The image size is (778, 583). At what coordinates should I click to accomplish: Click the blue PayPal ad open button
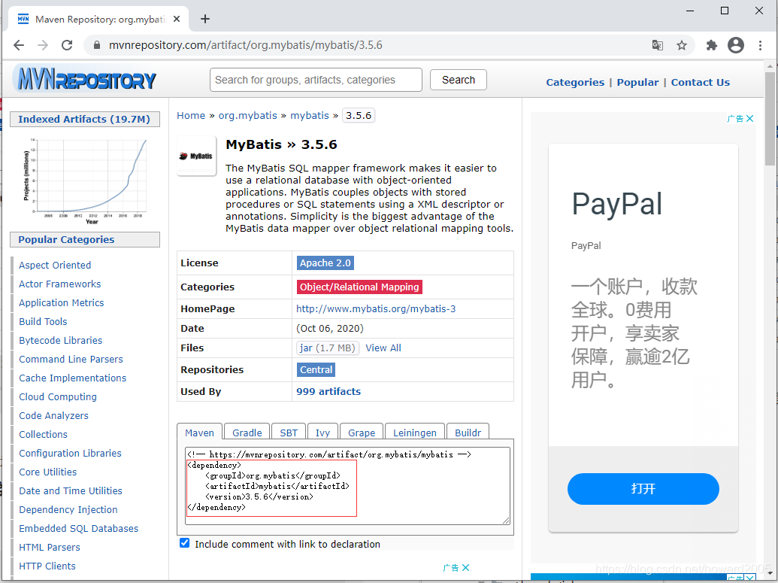(x=643, y=489)
